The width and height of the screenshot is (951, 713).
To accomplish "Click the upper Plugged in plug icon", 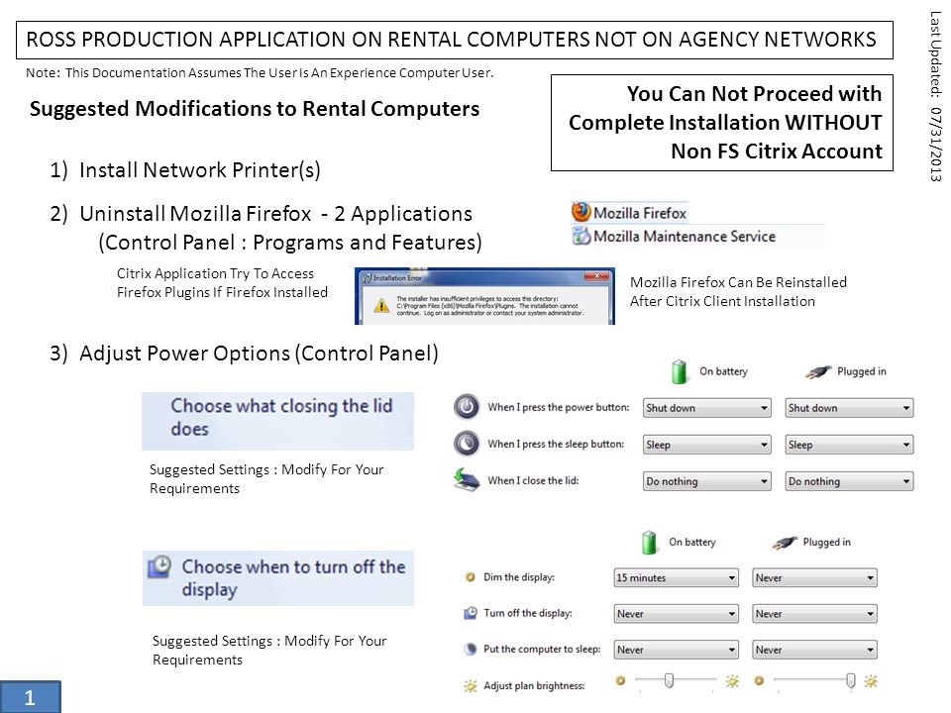I will (817, 372).
